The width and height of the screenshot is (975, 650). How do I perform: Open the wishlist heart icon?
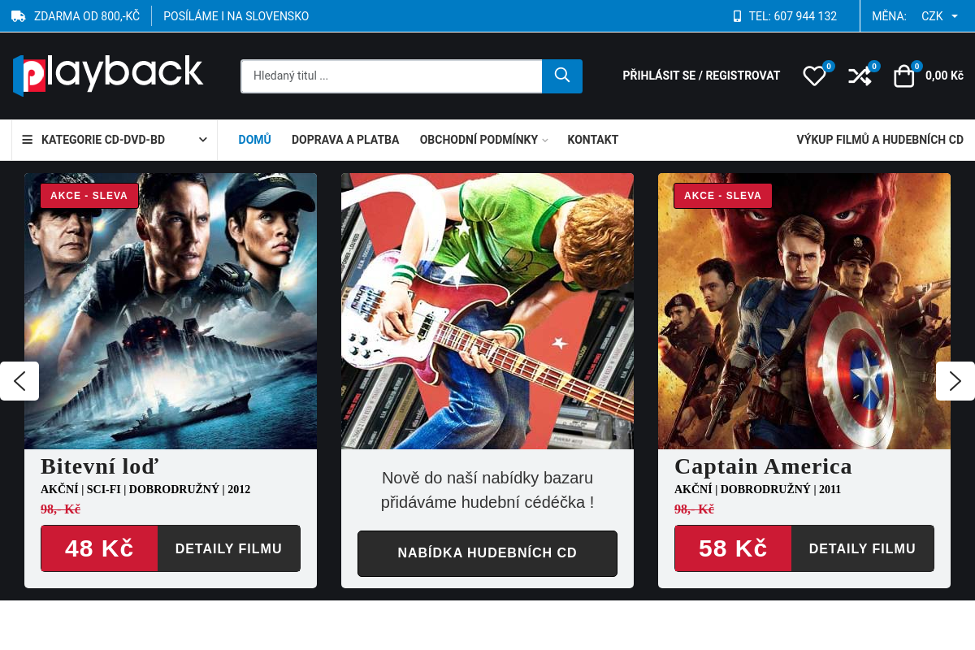[814, 76]
